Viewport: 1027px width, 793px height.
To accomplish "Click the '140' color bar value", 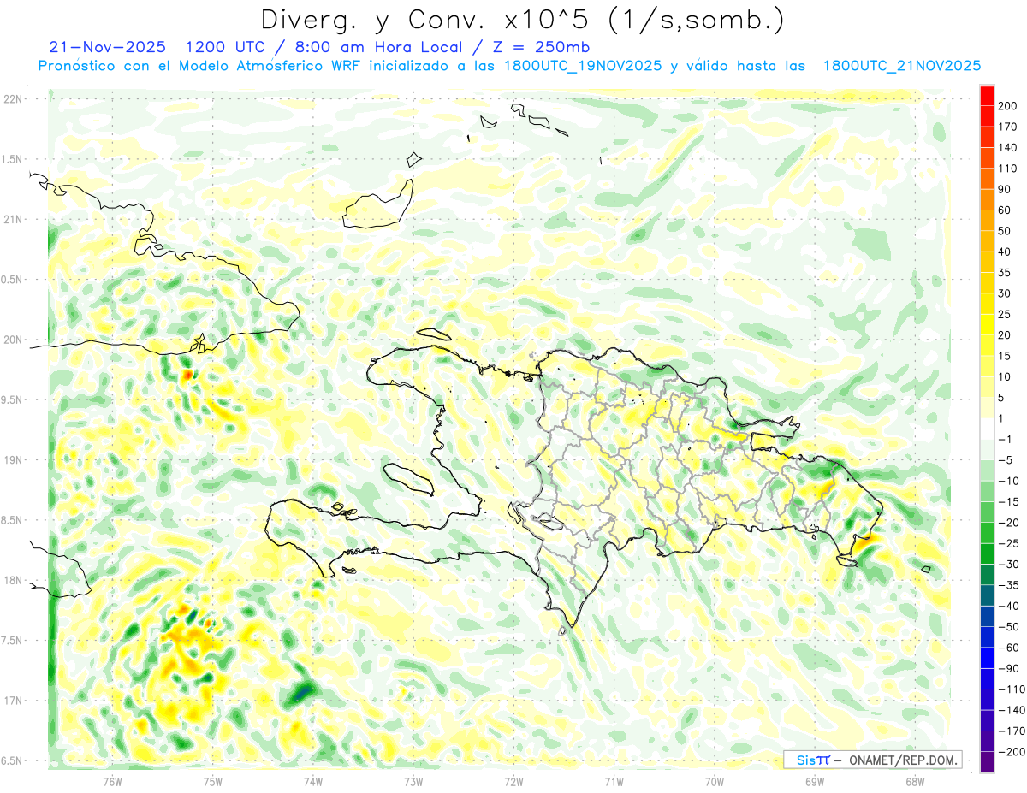I will point(1008,147).
